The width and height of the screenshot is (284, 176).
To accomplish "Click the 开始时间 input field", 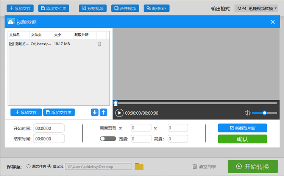I will (x=49, y=128).
